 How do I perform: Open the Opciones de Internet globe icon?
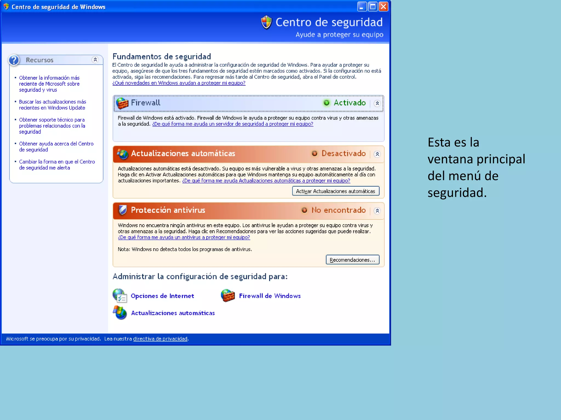(120, 296)
